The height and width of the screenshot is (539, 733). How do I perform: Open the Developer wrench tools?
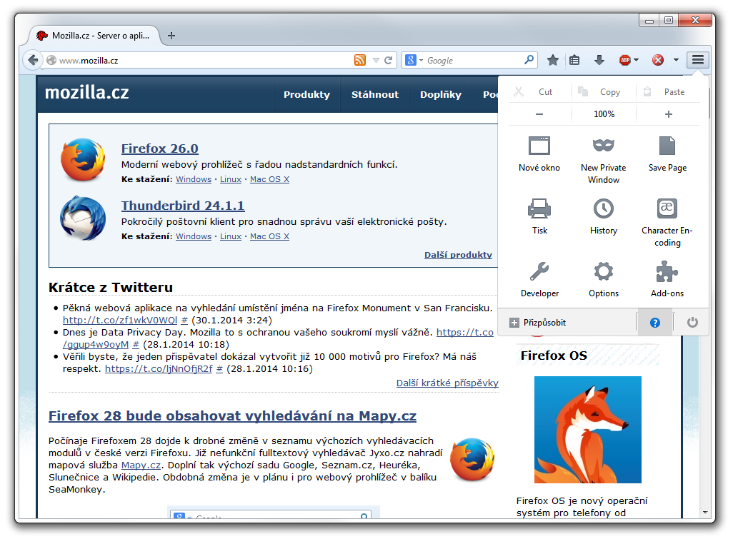click(539, 272)
